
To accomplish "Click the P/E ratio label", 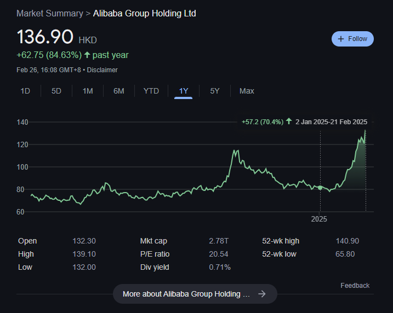I will [155, 254].
